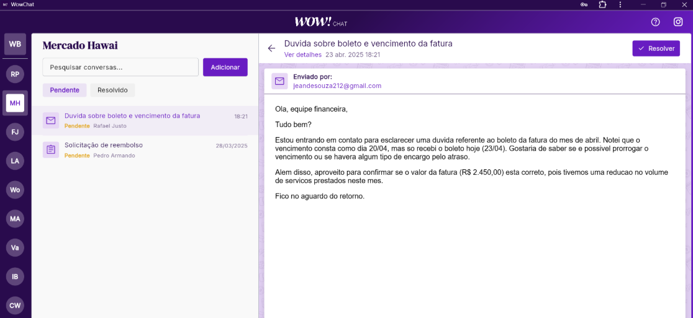Viewport: 693px width, 318px height.
Task: Select the WB workspace avatar
Action: click(x=15, y=44)
